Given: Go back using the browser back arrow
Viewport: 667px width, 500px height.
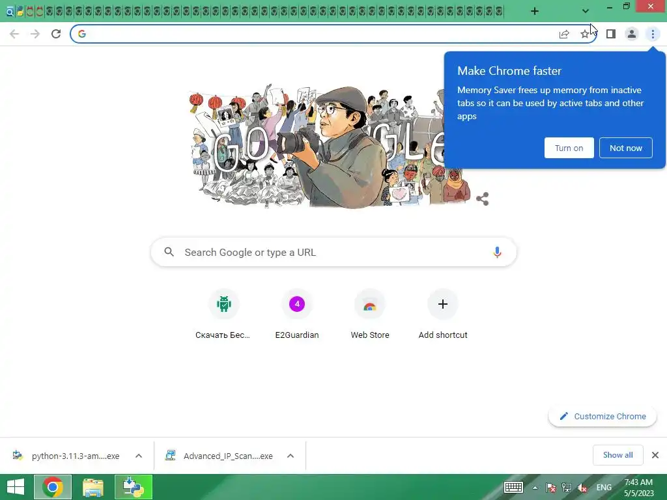Looking at the screenshot, I should [x=14, y=34].
